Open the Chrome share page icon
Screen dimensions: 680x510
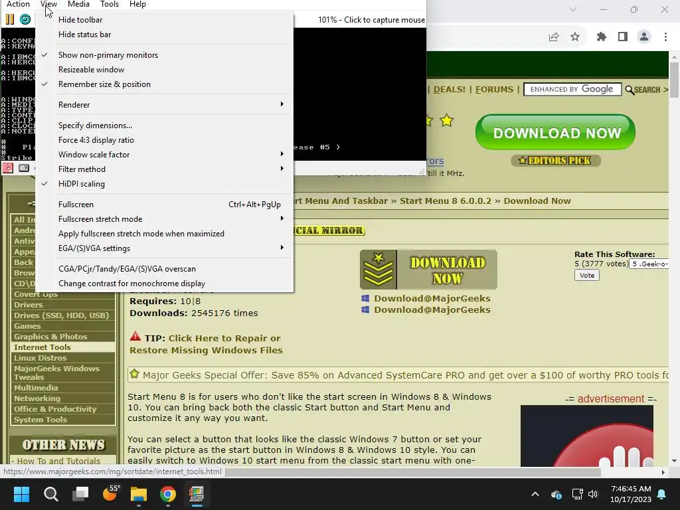(x=554, y=37)
